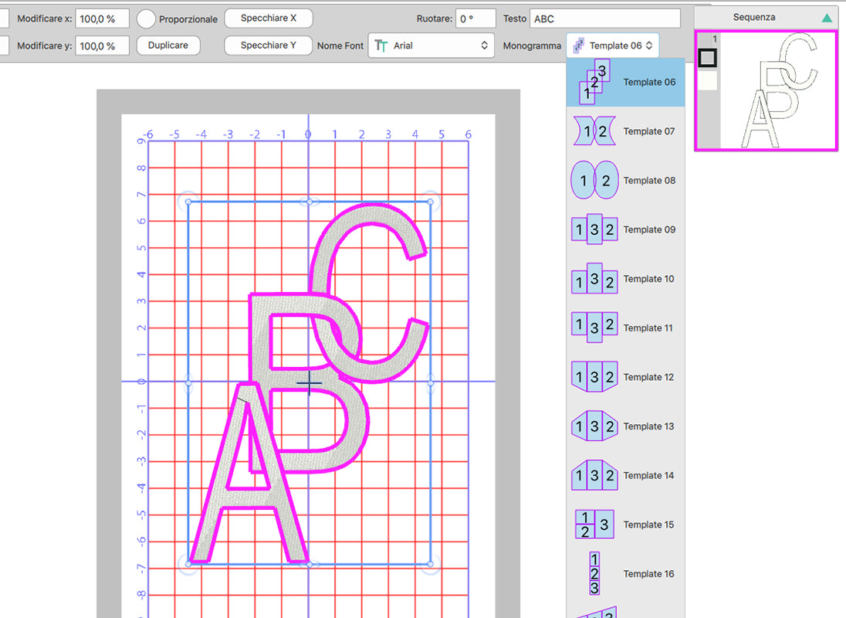Click the Template 09 monogram icon
Viewport: 846px width, 618px height.
point(594,229)
